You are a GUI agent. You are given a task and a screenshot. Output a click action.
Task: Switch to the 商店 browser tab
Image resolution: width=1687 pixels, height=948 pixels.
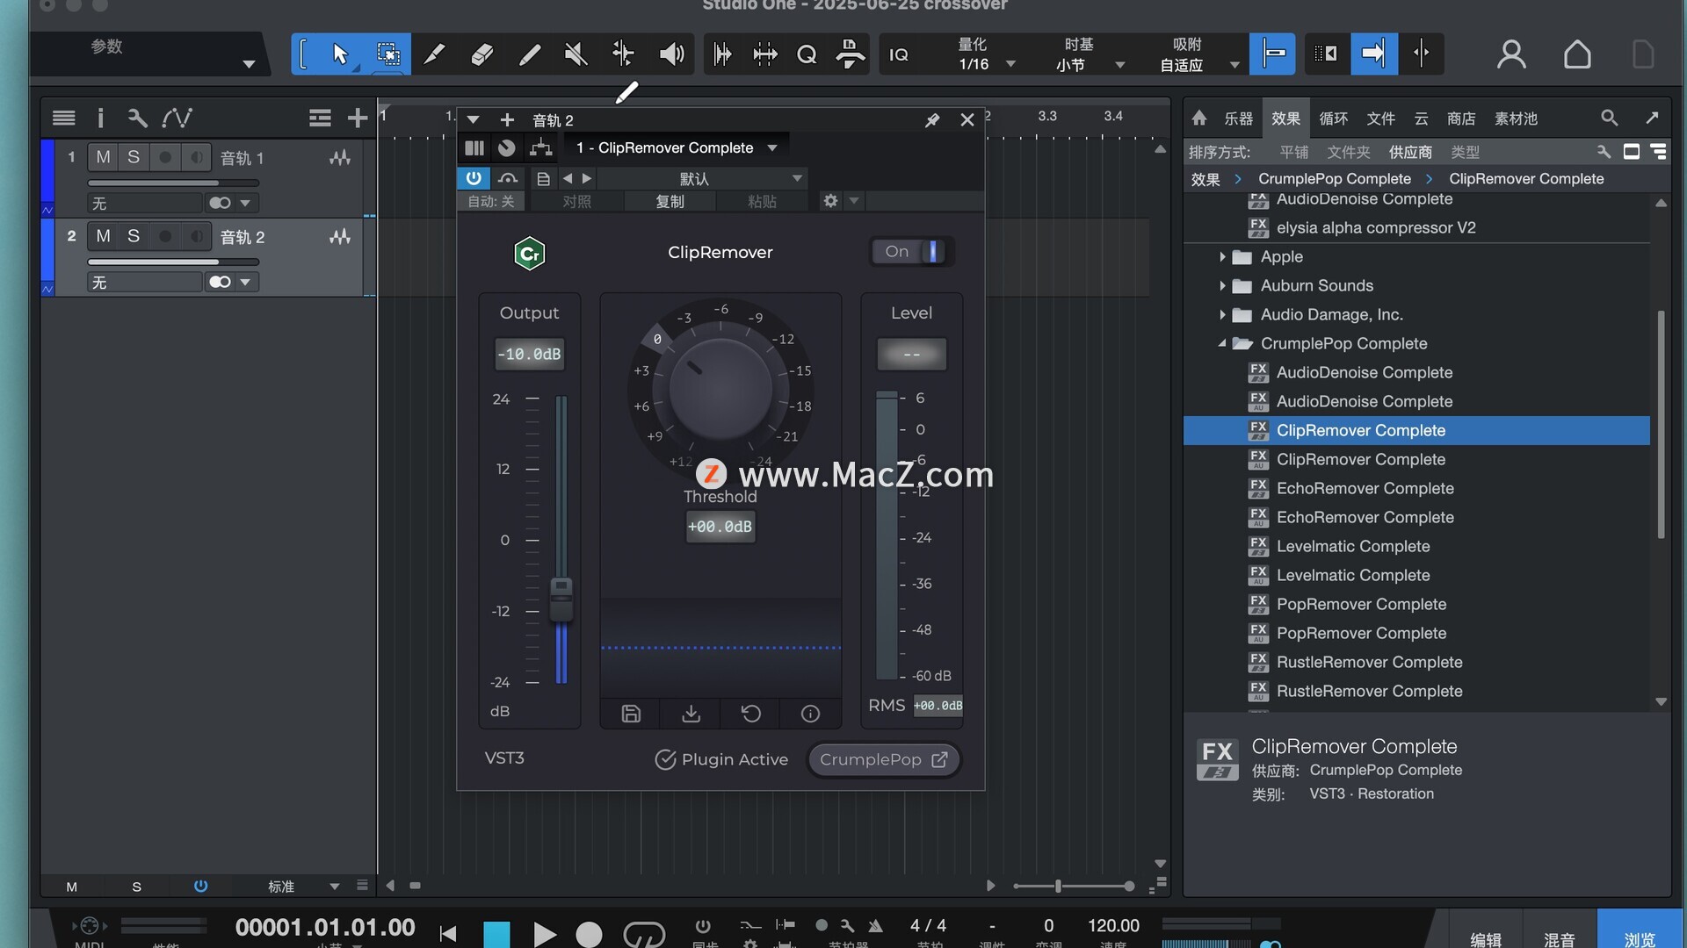[1461, 118]
